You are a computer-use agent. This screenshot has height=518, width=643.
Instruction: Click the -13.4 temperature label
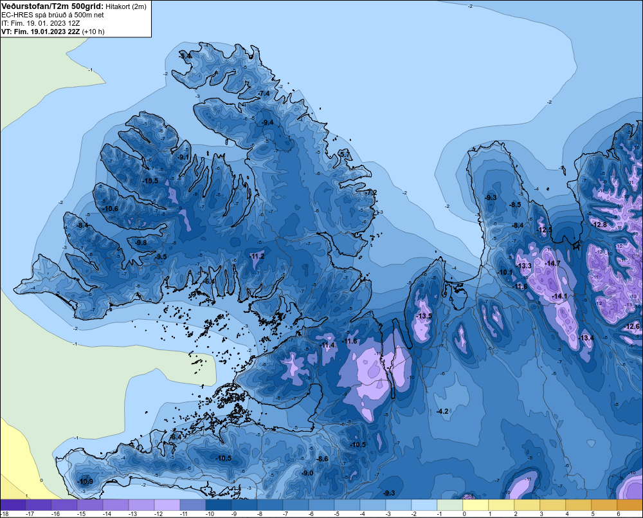(586, 337)
